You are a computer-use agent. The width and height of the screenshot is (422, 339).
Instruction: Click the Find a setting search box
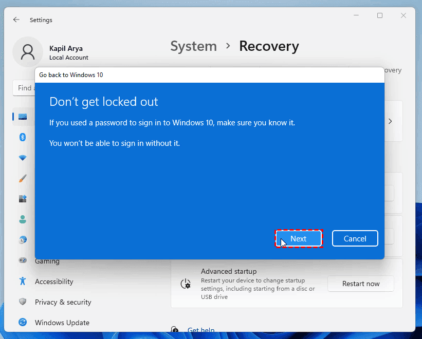[24, 88]
